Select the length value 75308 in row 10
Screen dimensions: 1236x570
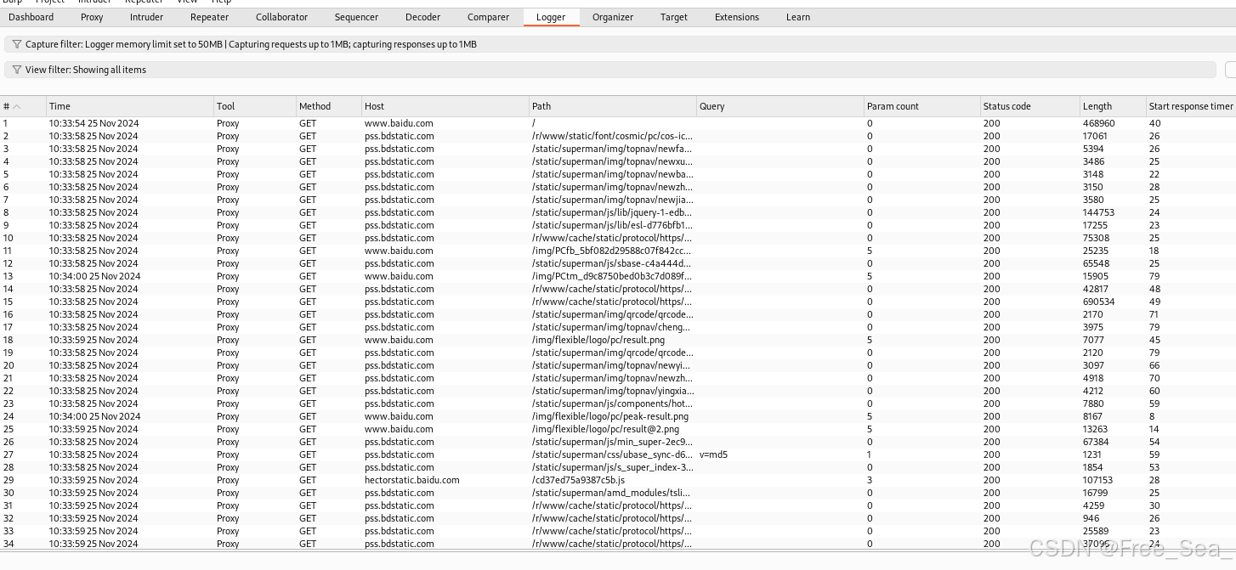tap(1096, 238)
